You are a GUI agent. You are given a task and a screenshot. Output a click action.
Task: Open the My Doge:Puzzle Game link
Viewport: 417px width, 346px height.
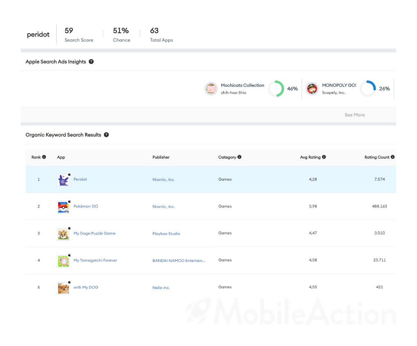tap(94, 233)
